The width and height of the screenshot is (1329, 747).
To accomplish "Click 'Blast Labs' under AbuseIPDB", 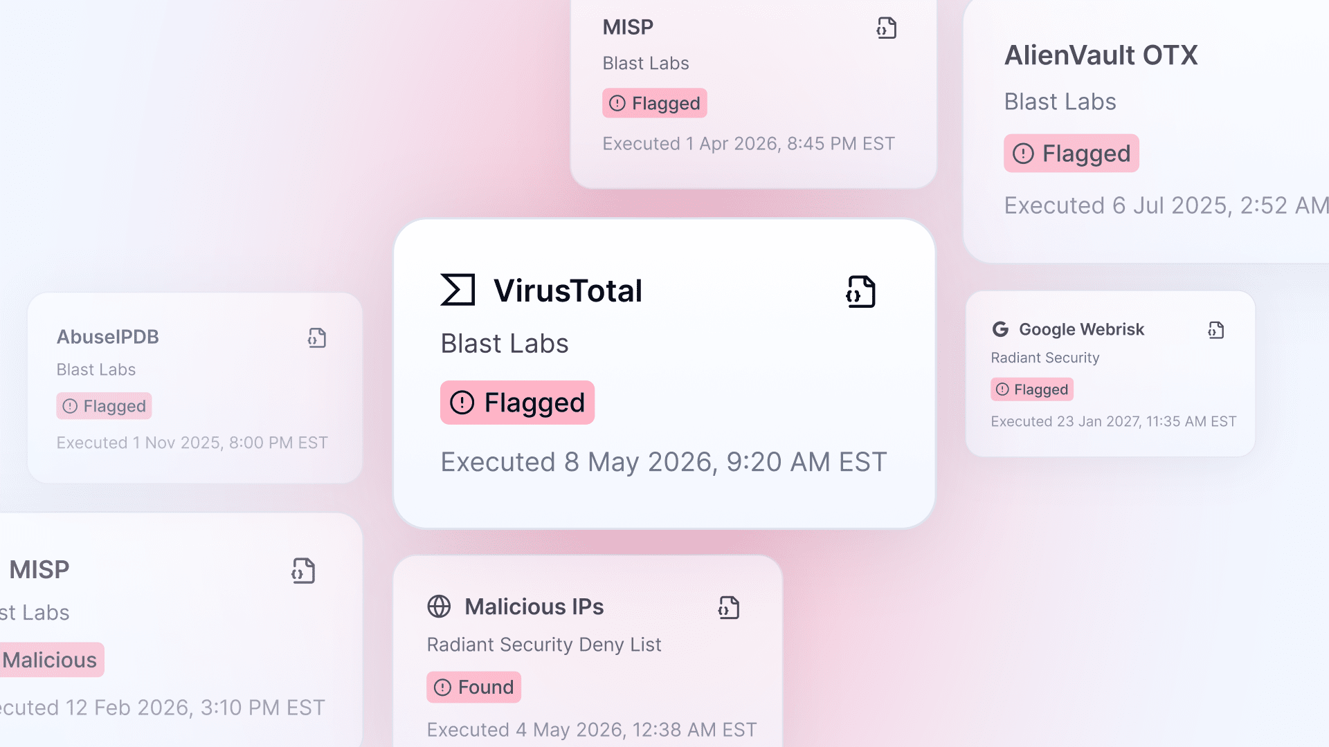I will click(96, 369).
